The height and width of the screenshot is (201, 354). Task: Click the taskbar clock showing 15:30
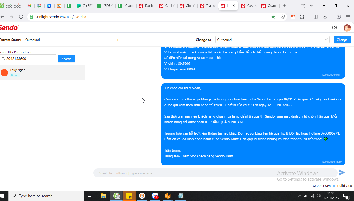click(331, 196)
